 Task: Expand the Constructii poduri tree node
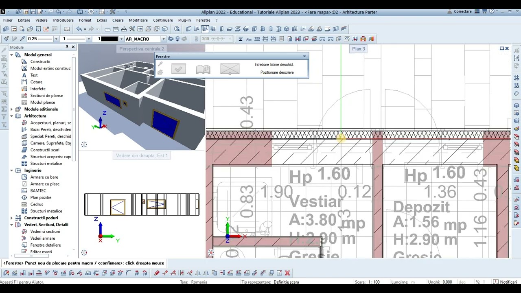click(x=11, y=218)
